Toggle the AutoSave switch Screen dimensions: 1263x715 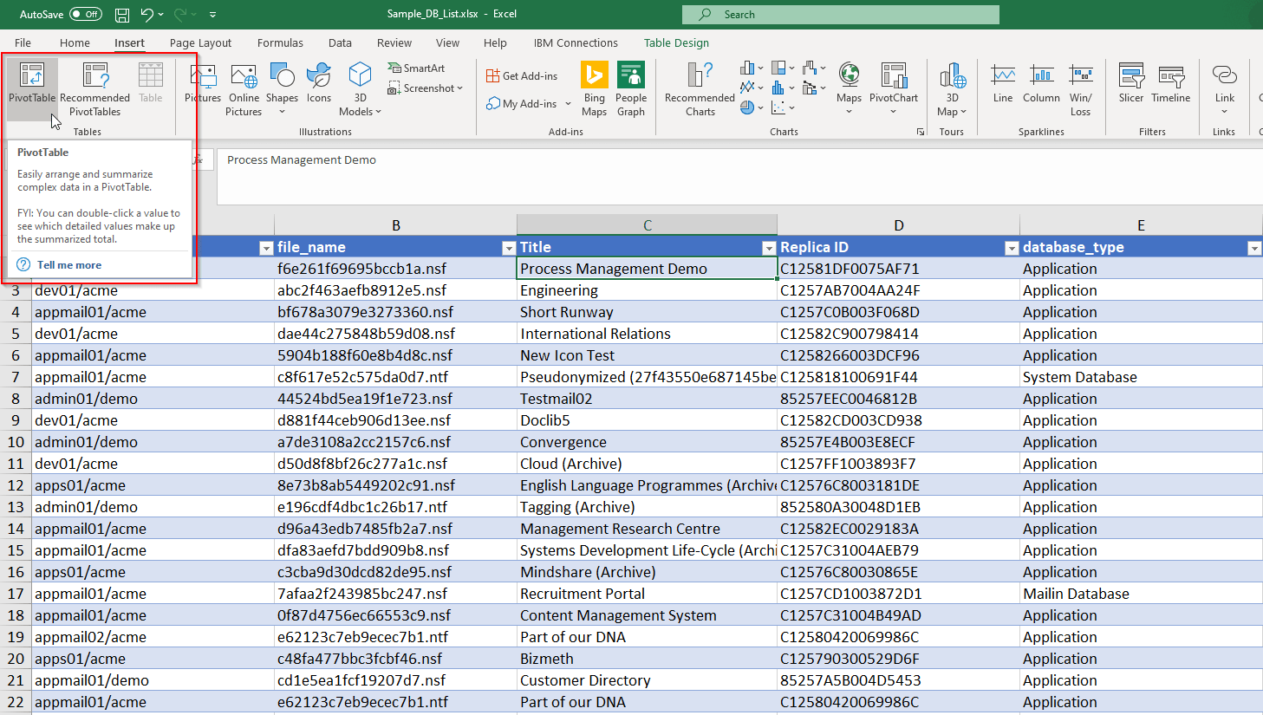(x=85, y=14)
